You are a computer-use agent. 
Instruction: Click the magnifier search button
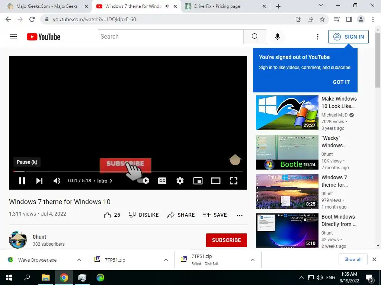(255, 37)
